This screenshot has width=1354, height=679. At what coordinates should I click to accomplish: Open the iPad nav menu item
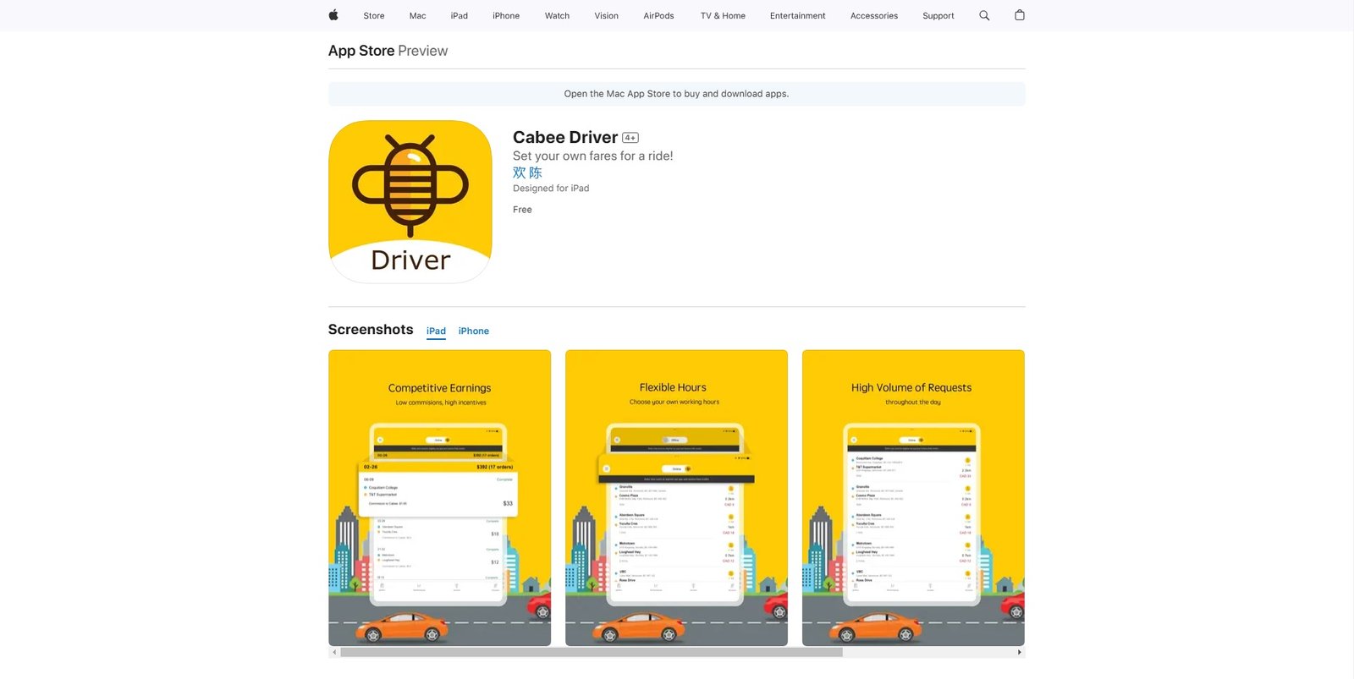(460, 16)
